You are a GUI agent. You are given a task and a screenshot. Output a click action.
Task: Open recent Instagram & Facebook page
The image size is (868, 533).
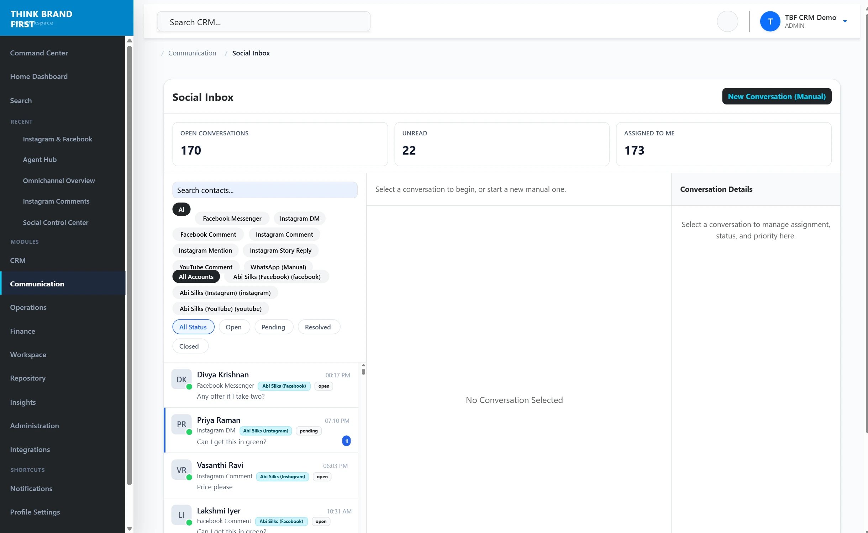pyautogui.click(x=57, y=139)
